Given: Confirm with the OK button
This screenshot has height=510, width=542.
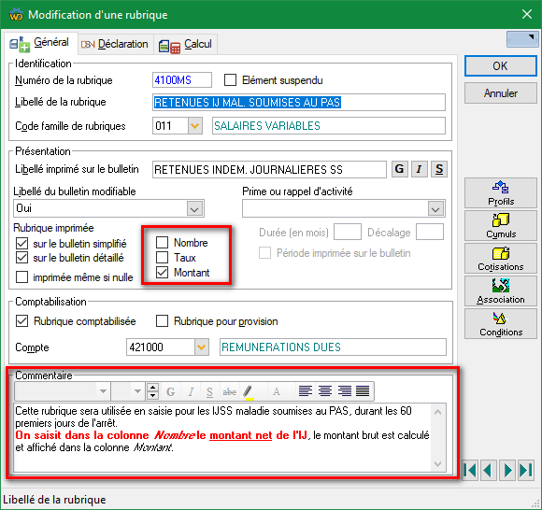Looking at the screenshot, I should point(500,65).
